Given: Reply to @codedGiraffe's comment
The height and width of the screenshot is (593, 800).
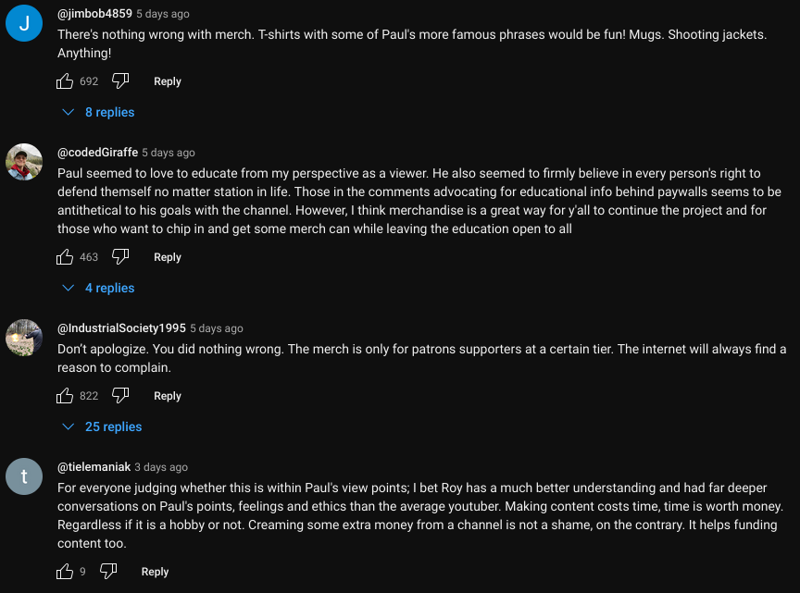Looking at the screenshot, I should pos(168,257).
